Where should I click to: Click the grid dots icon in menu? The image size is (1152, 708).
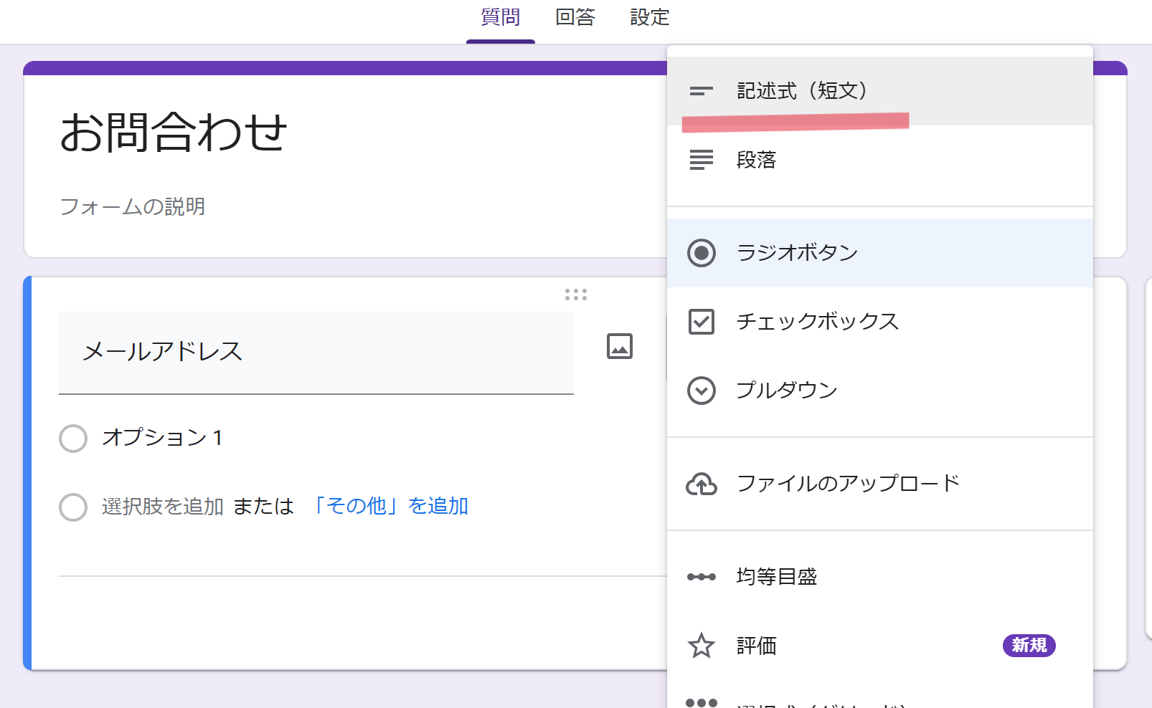tap(702, 702)
